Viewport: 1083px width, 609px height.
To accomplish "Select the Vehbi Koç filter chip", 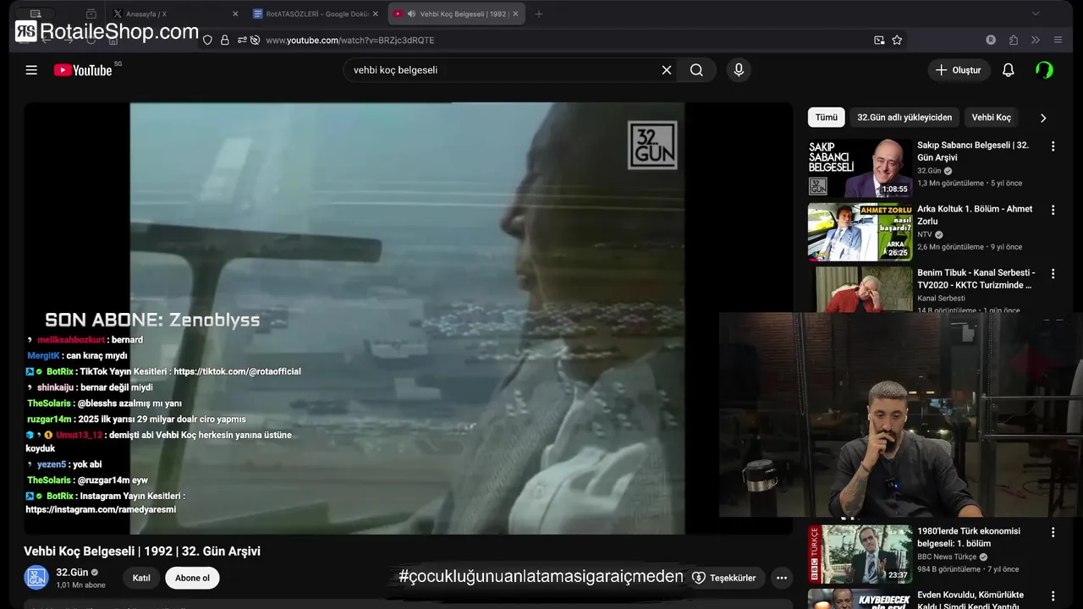I will tap(992, 118).
